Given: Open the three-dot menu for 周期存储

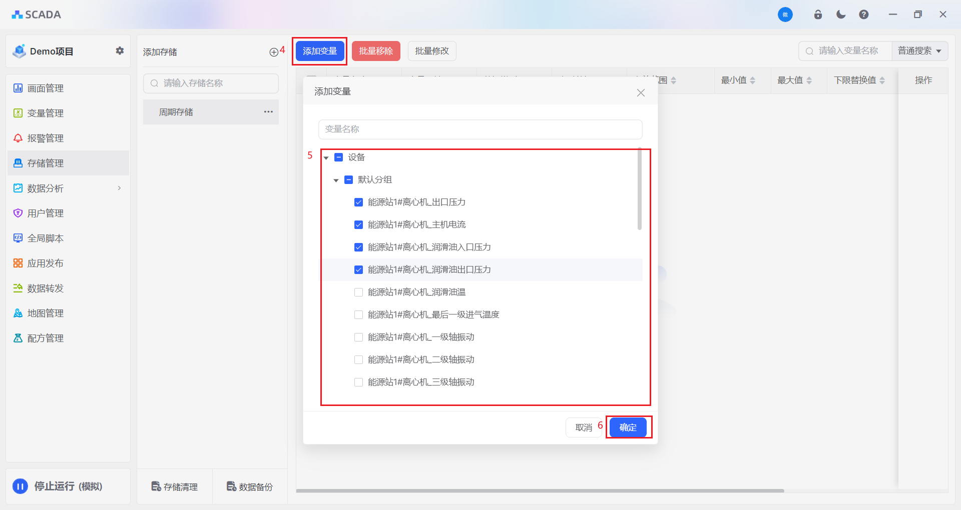Looking at the screenshot, I should click(268, 111).
